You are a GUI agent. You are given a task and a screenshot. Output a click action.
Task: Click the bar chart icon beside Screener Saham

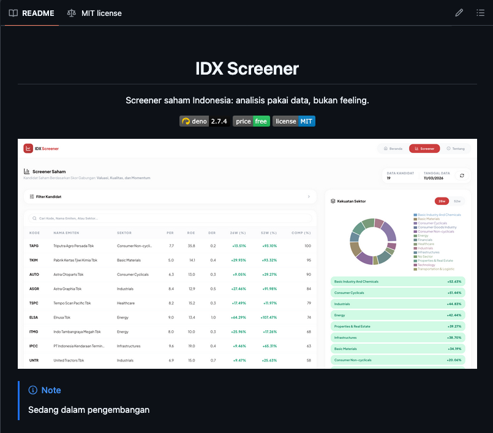click(27, 171)
